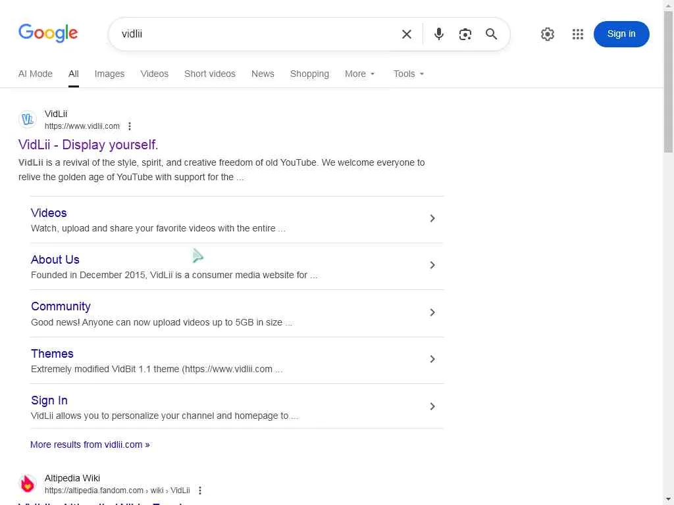Open the Tools dropdown
Viewport: 674px width, 505px height.
coord(409,74)
